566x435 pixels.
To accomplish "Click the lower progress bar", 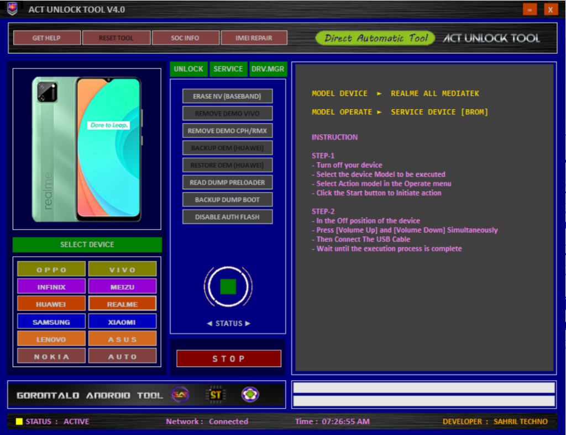I will click(424, 401).
